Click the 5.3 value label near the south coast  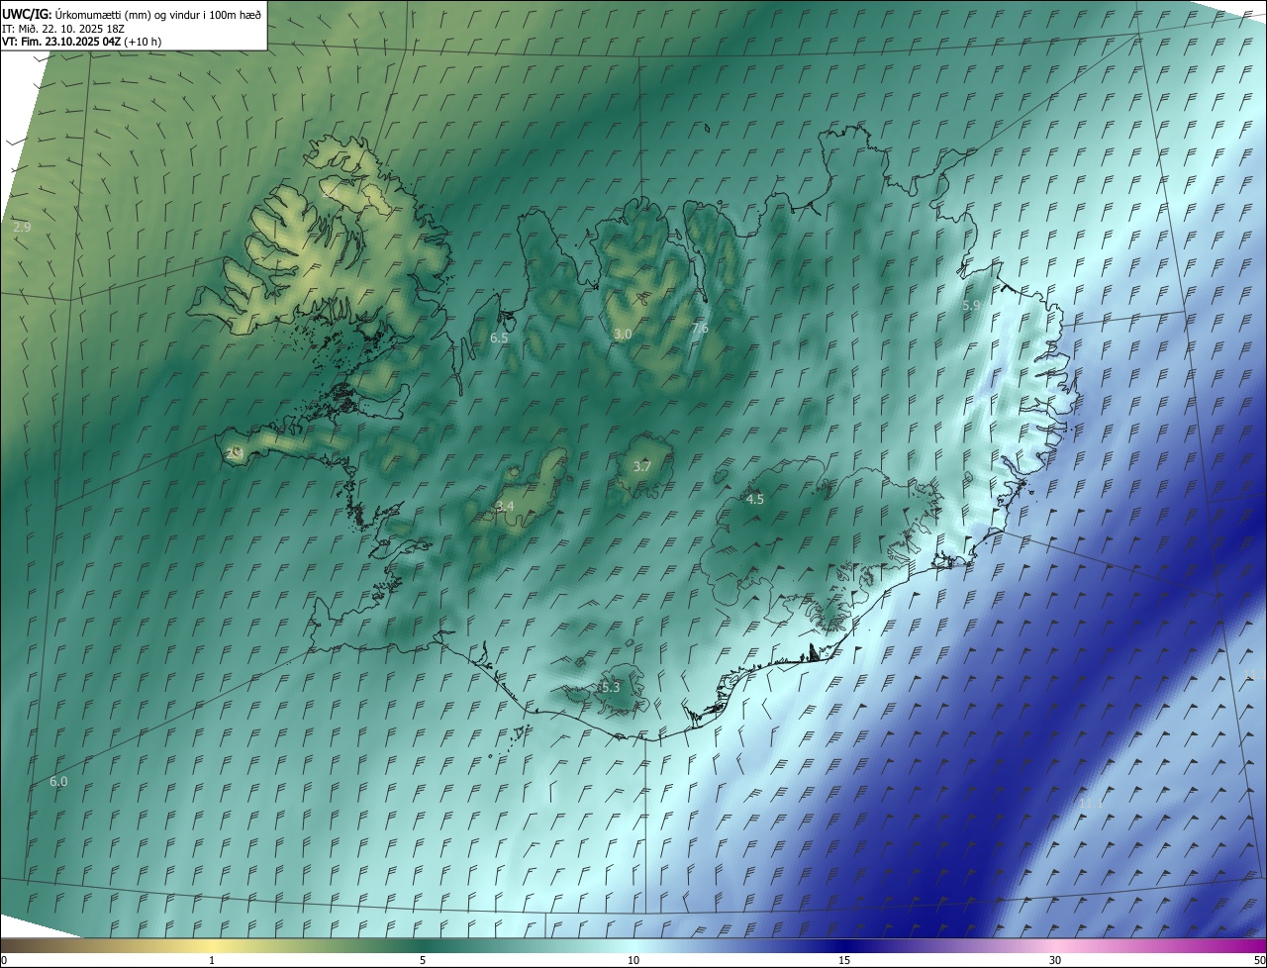pyautogui.click(x=611, y=687)
